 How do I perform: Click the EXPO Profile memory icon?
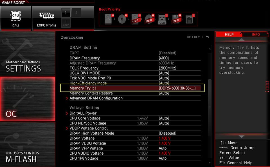point(46,17)
